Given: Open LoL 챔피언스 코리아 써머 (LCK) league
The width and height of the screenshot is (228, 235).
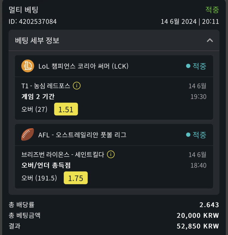Looking at the screenshot, I should point(83,66).
